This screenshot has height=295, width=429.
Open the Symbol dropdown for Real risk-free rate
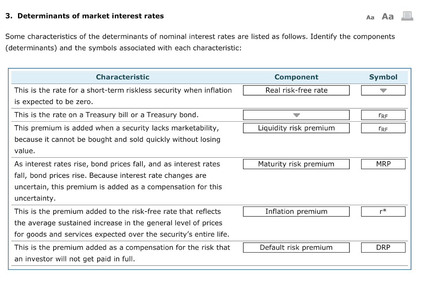click(383, 90)
